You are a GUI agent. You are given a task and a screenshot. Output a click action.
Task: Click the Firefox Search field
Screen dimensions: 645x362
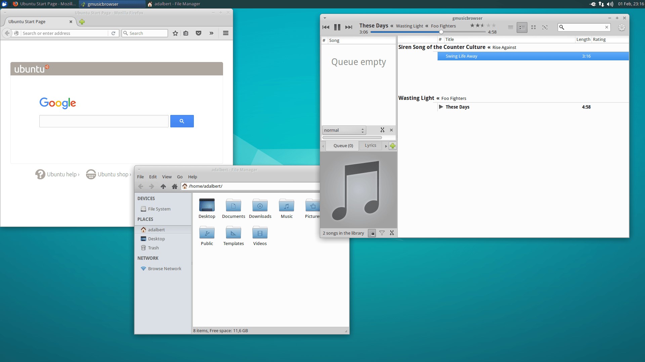coord(144,33)
